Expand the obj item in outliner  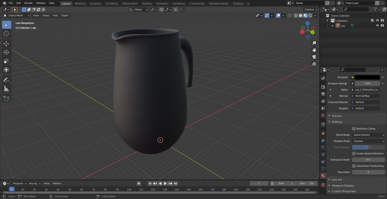click(x=333, y=26)
